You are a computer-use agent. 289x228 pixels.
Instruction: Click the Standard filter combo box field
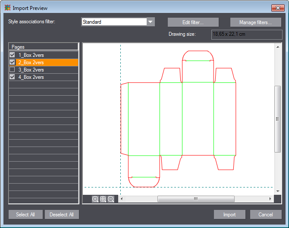click(x=114, y=22)
